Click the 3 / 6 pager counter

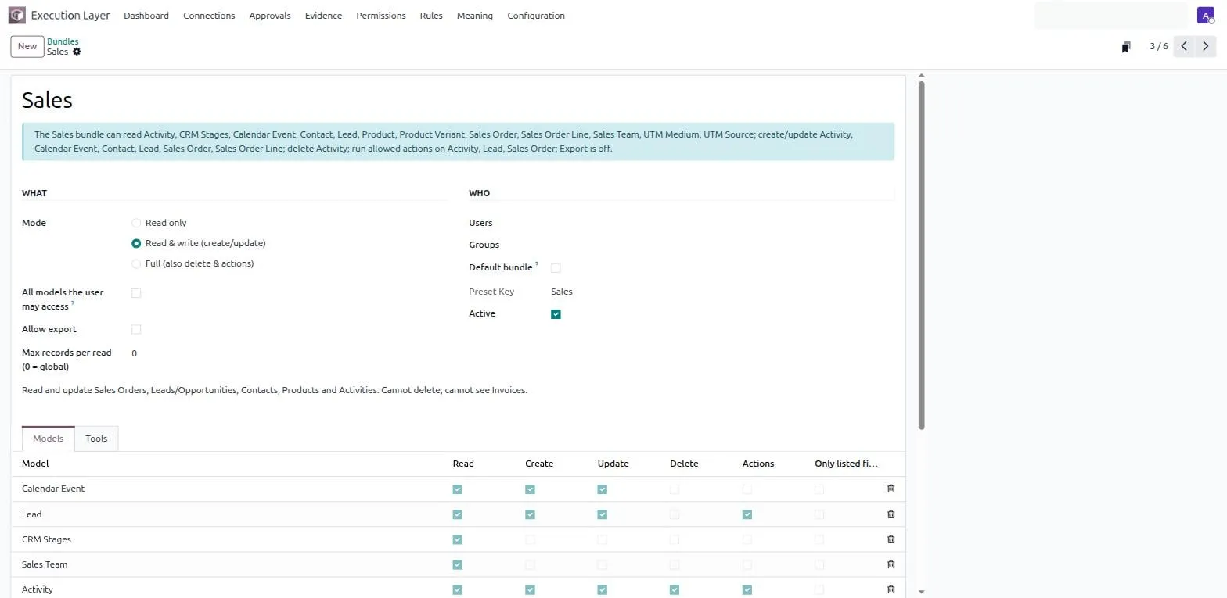coord(1159,46)
